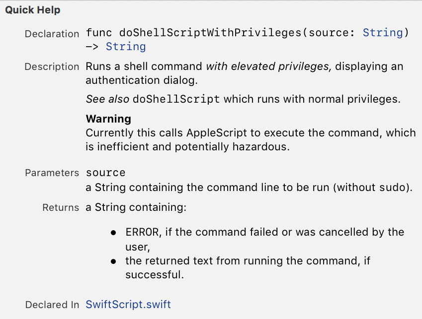Screen dimensions: 422x319
Task: Click the Declaration label
Action: point(52,34)
